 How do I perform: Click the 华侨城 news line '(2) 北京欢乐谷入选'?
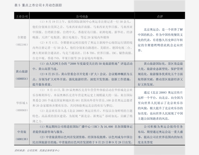point(86,111)
